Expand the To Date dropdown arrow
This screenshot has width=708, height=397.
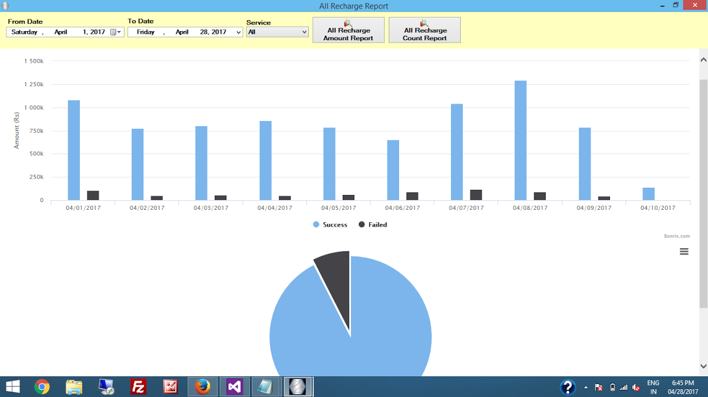(x=238, y=32)
